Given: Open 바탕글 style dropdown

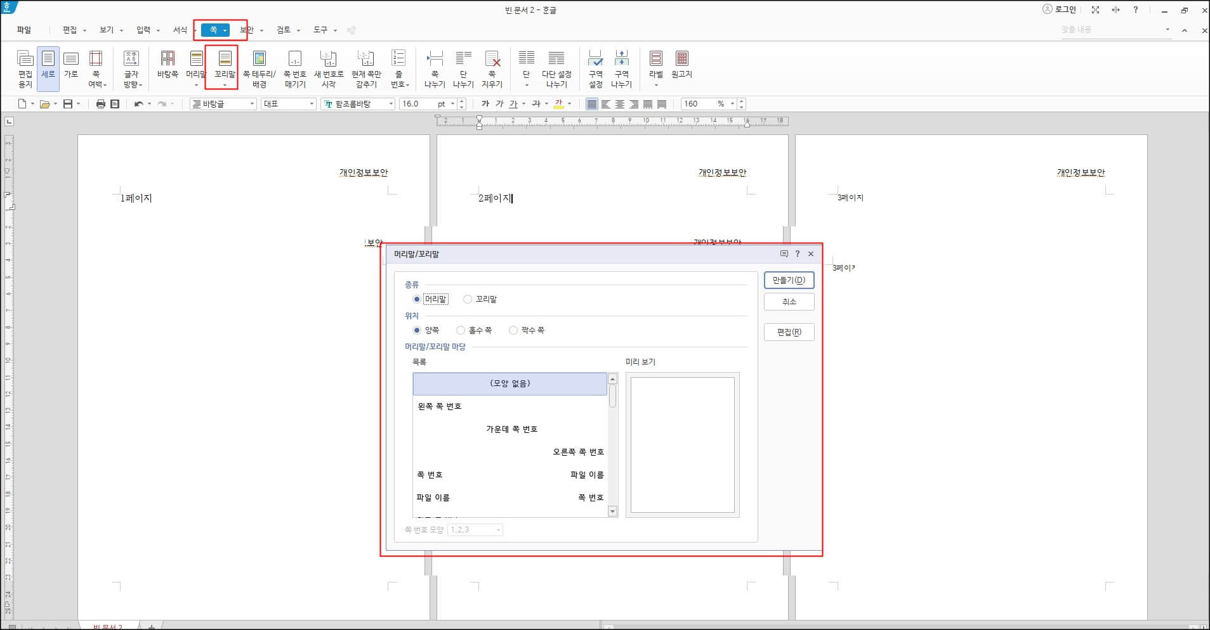Looking at the screenshot, I should [223, 104].
